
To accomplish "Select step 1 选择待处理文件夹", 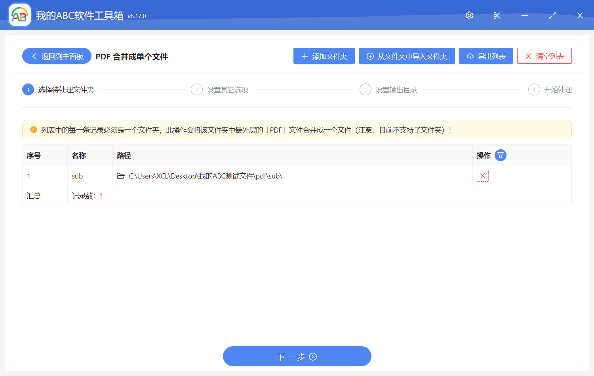I will pos(58,89).
